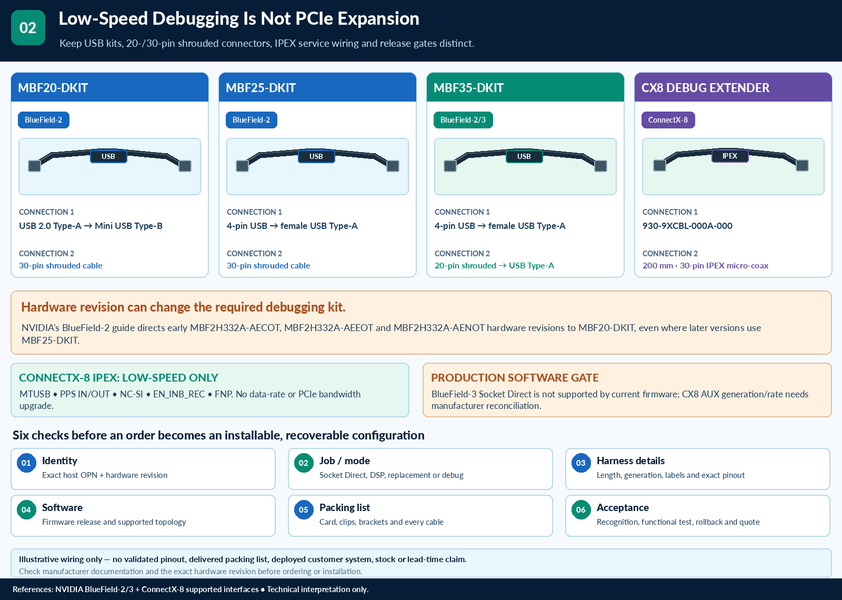Click the 04 Software check badge

tap(26, 510)
